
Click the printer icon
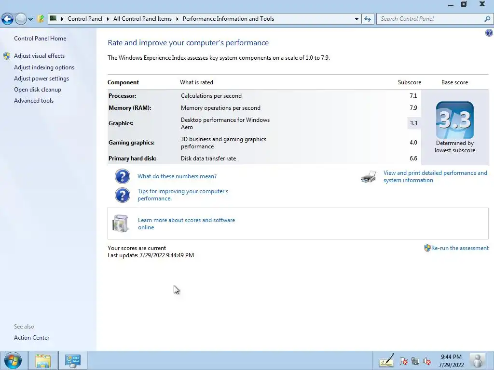(369, 177)
